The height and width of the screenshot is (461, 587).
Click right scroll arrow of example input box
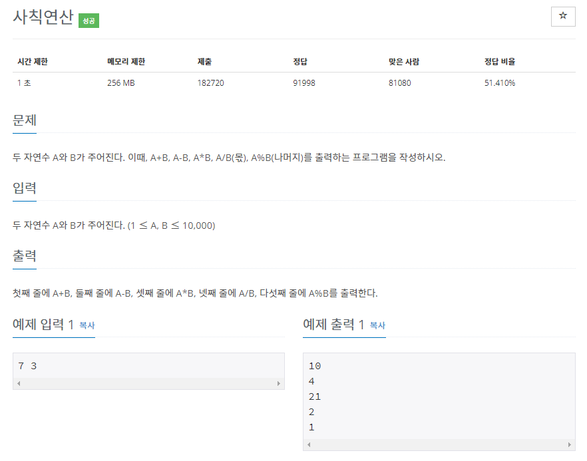(279, 384)
